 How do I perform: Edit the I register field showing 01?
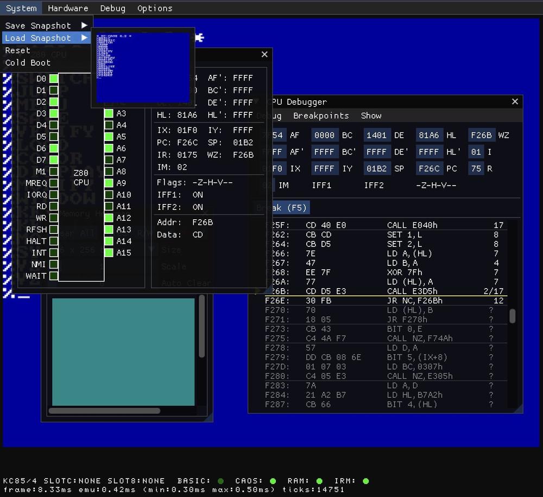476,152
